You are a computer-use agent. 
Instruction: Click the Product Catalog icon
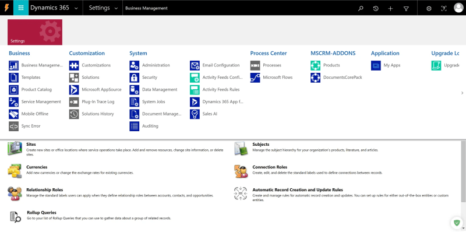[13, 90]
